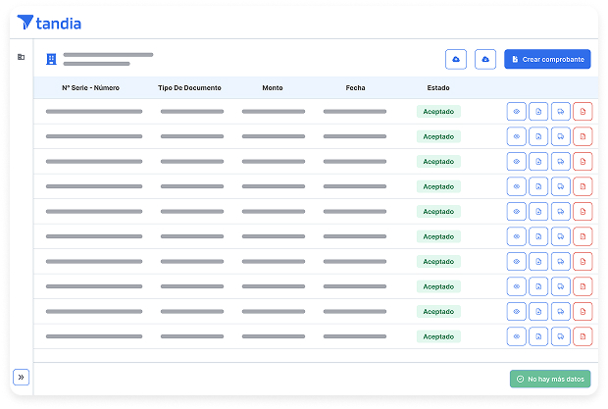Click the red PDF icon in first row
608x409 pixels.
pos(583,112)
